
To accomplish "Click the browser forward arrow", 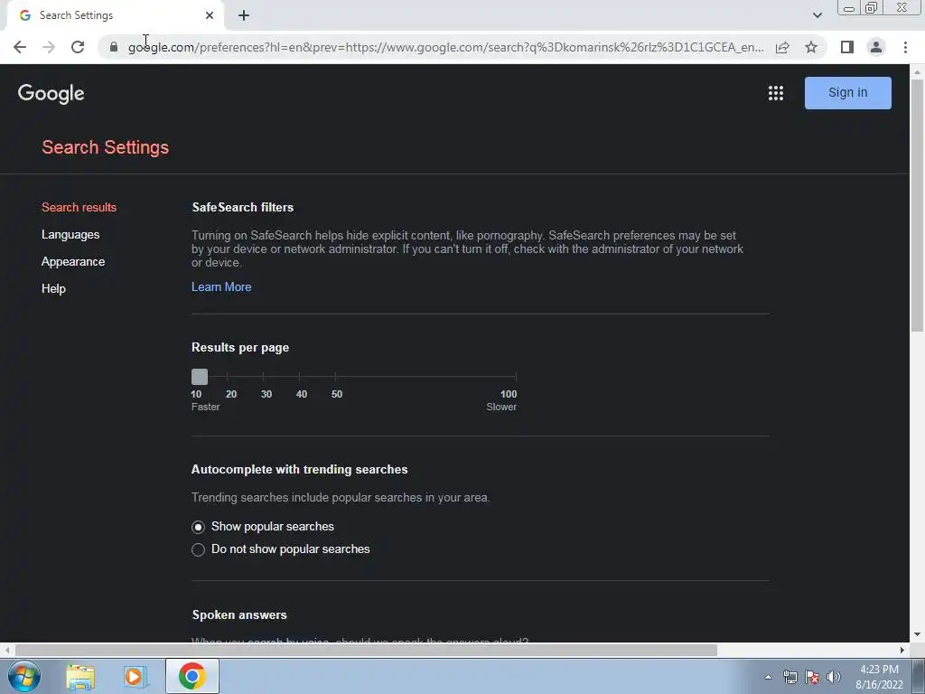I will click(49, 47).
